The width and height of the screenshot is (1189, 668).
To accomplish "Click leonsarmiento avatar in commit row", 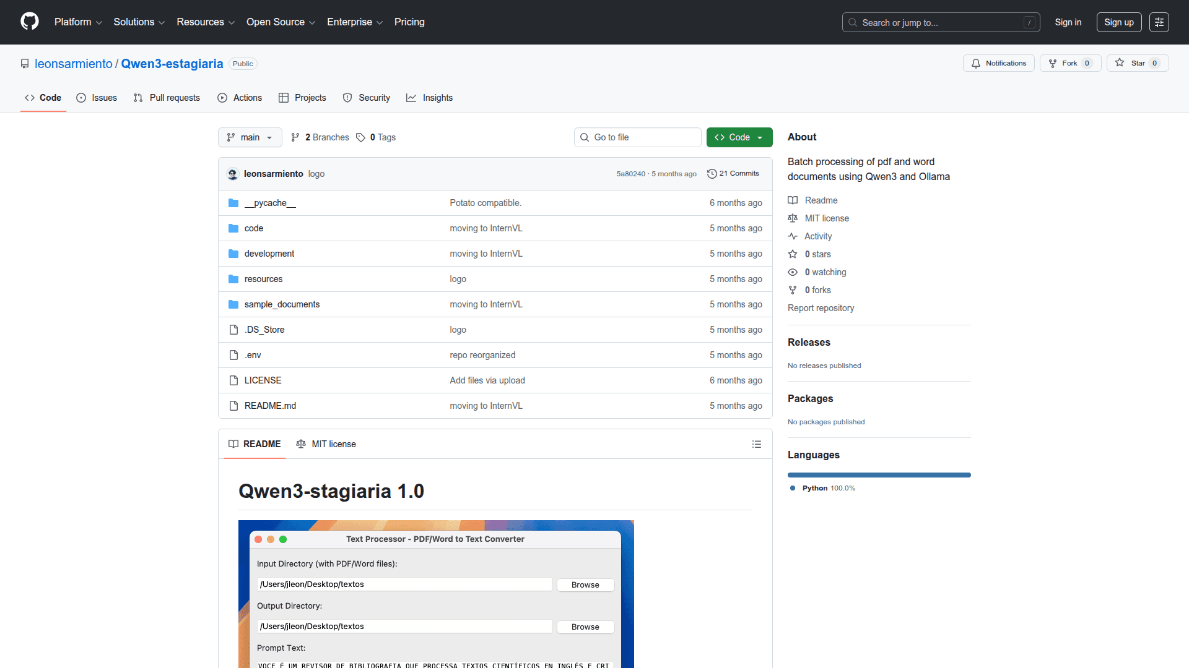I will point(233,174).
